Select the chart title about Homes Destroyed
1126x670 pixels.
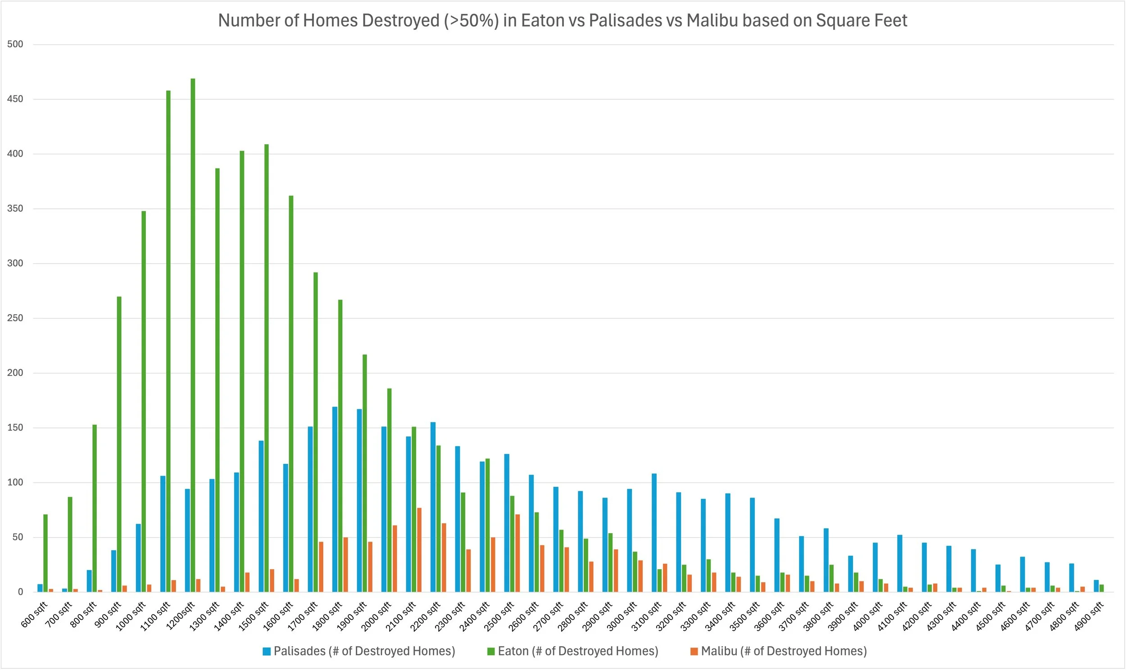[x=563, y=21]
